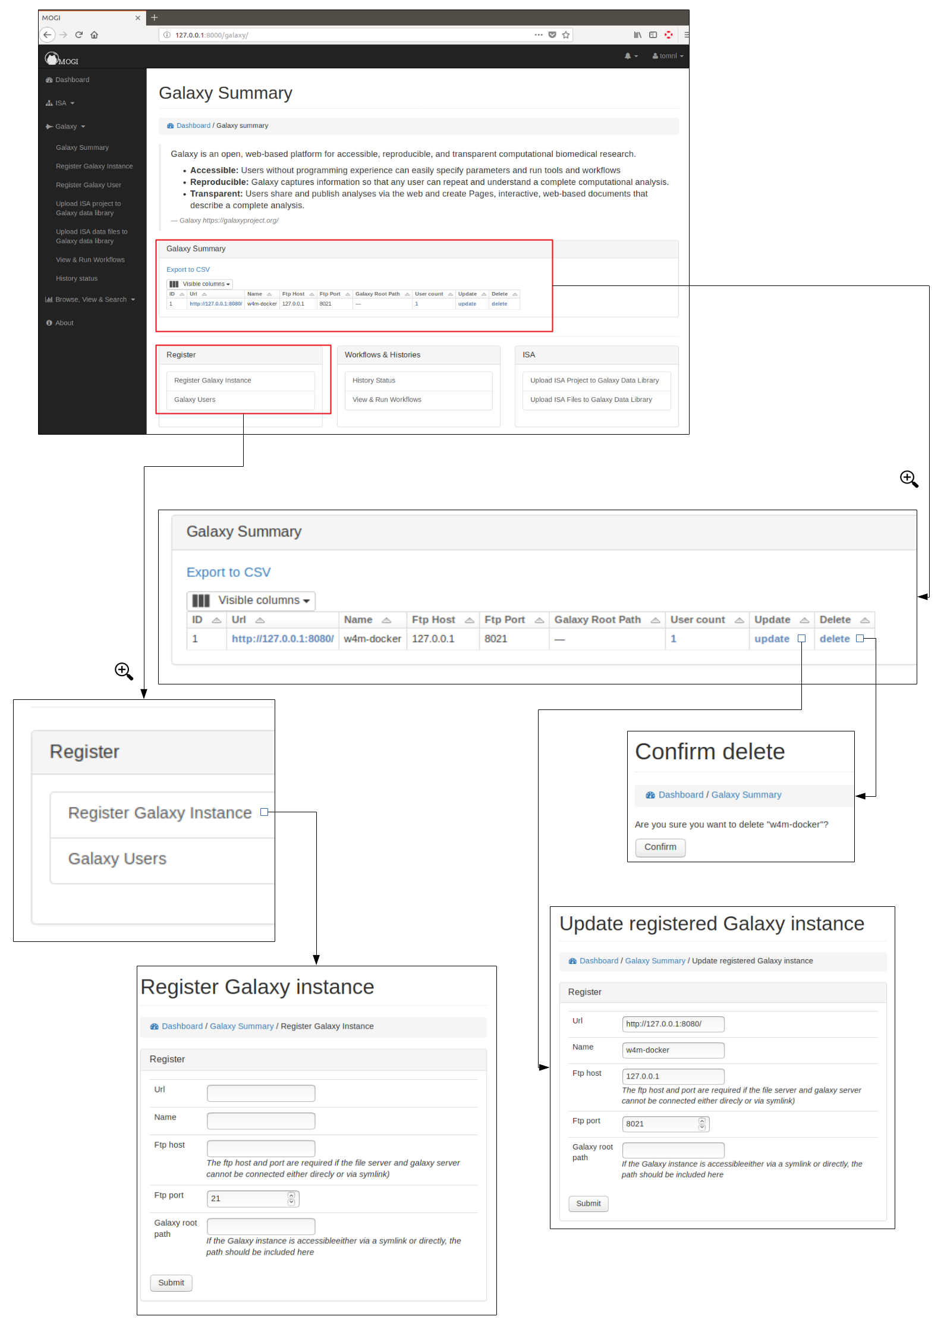Open View & Run Workflows in the sidebar
This screenshot has width=944, height=1335.
[x=90, y=260]
